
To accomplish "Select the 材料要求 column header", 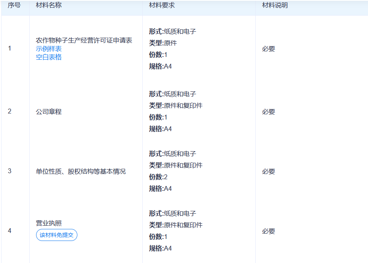I will [x=162, y=5].
